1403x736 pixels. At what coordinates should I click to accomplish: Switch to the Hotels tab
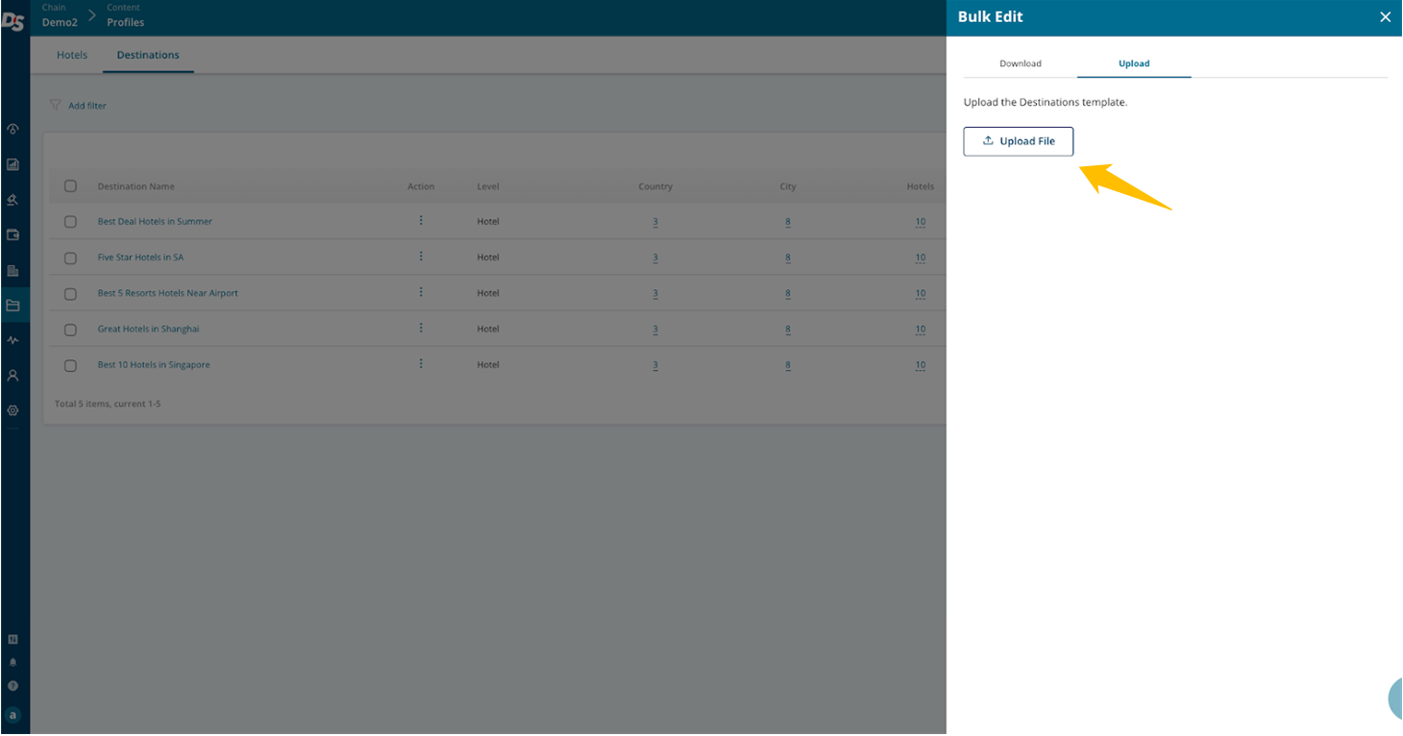72,55
